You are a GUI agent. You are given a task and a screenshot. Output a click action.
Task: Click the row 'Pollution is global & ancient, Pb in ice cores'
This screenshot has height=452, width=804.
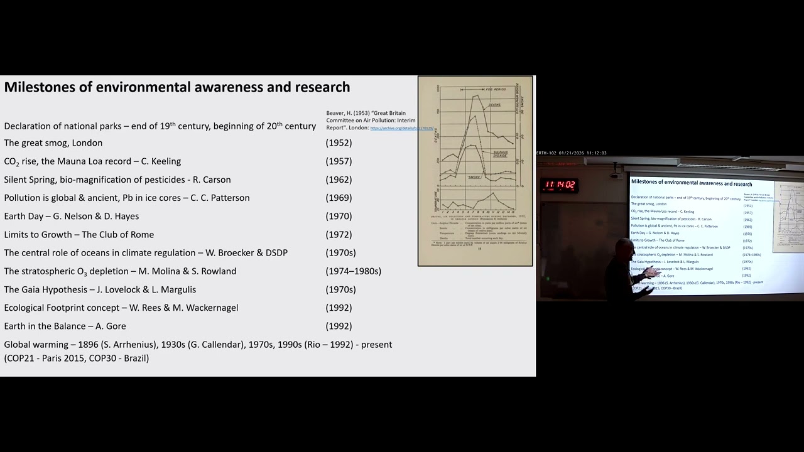127,198
